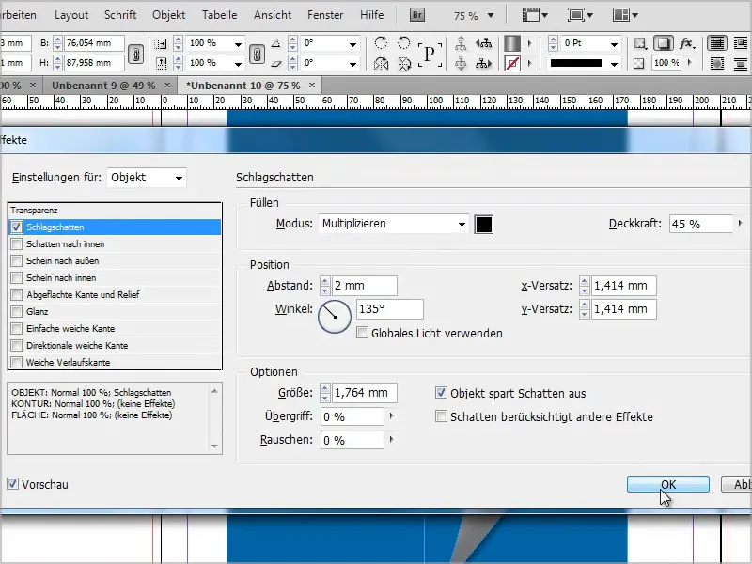Open the fx effects icon menu
Viewport: 752px width, 564px height.
(687, 43)
